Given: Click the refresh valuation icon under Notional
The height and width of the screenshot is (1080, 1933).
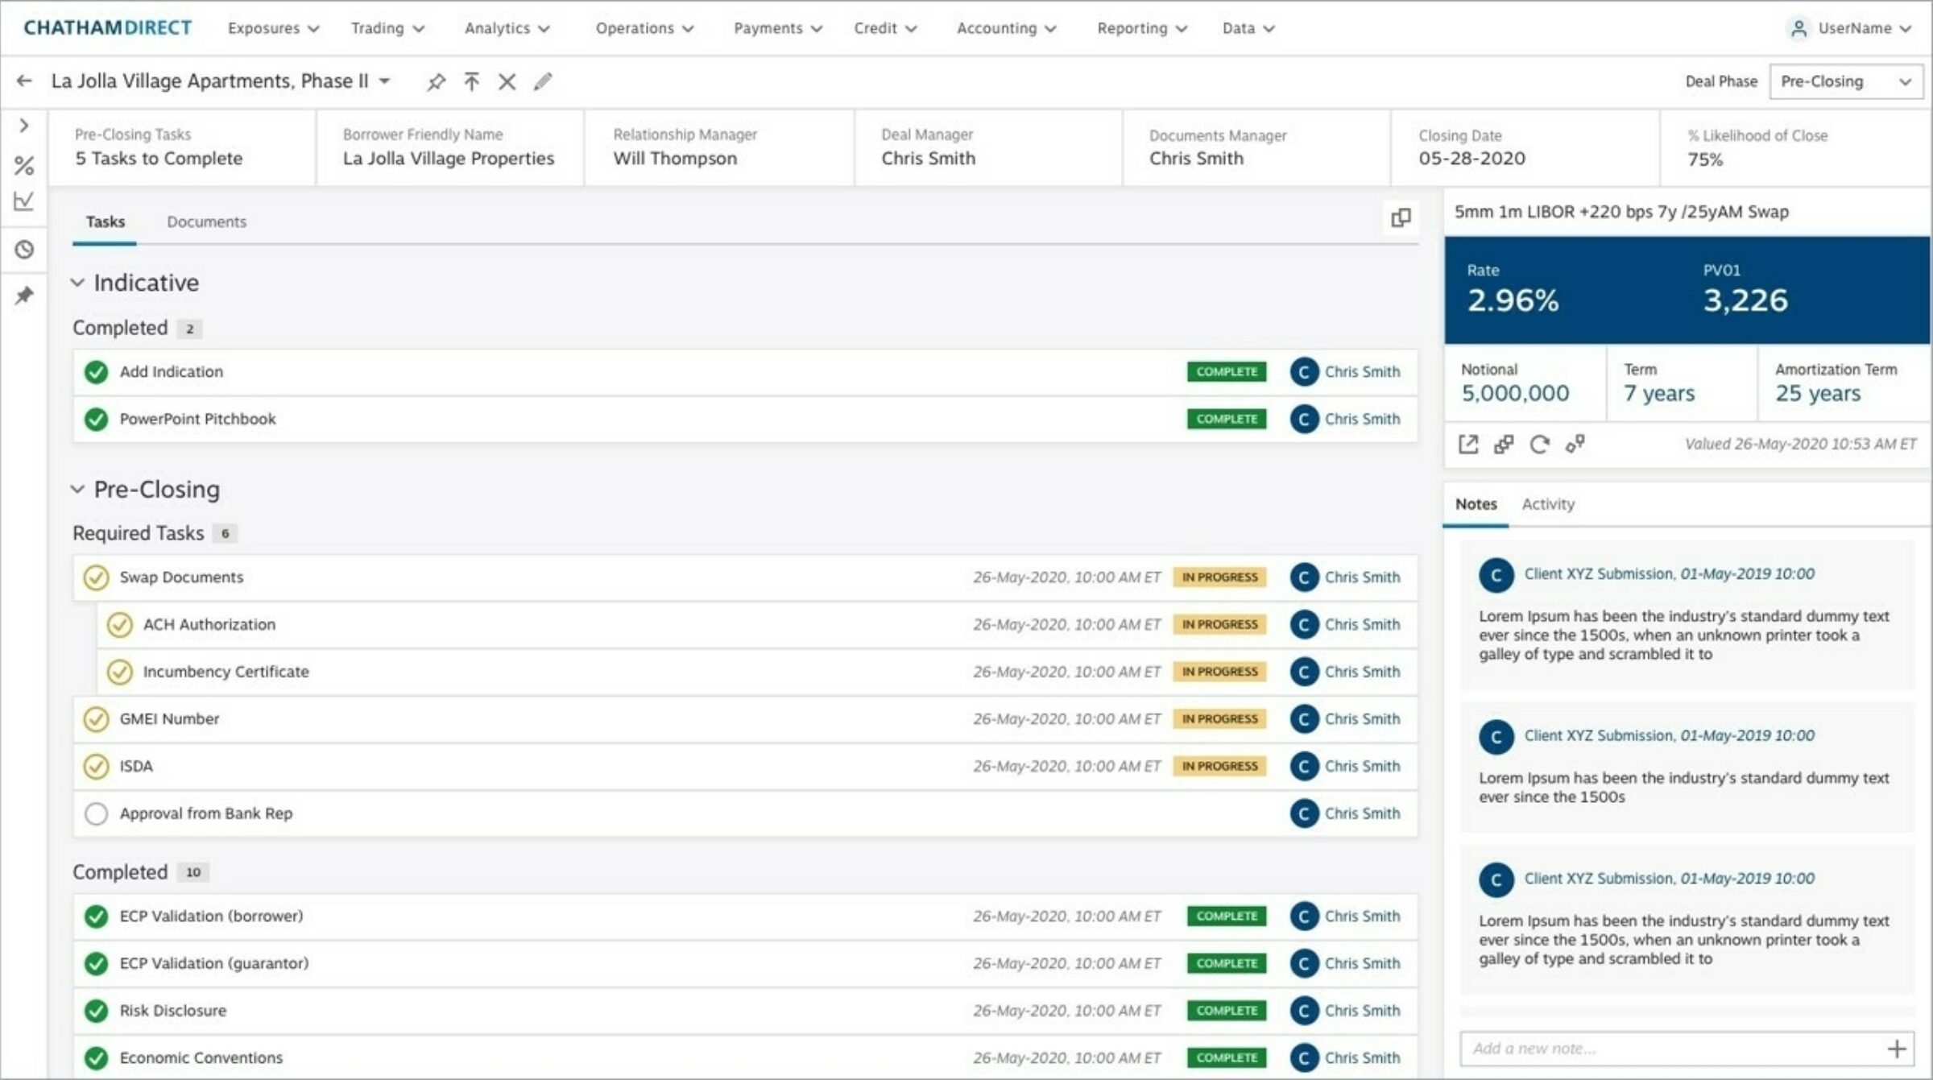Looking at the screenshot, I should coord(1539,445).
